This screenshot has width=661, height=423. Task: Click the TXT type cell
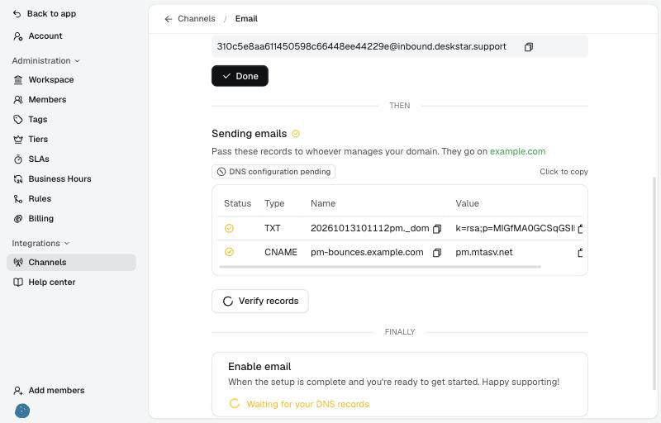pos(273,228)
